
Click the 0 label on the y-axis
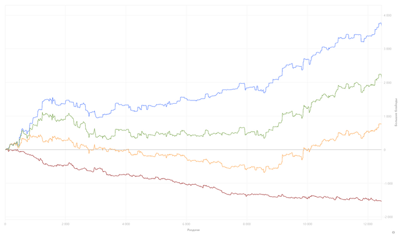(385, 150)
